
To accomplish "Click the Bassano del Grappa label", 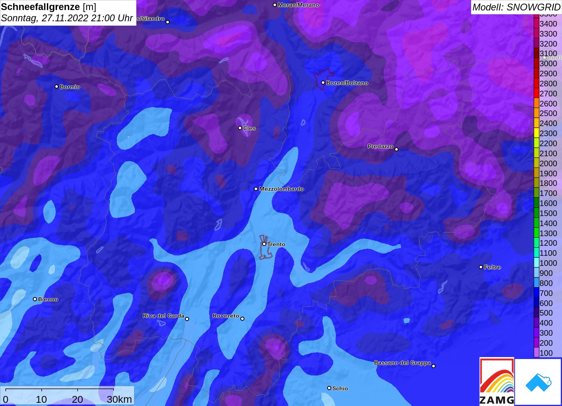I will pyautogui.click(x=402, y=363).
